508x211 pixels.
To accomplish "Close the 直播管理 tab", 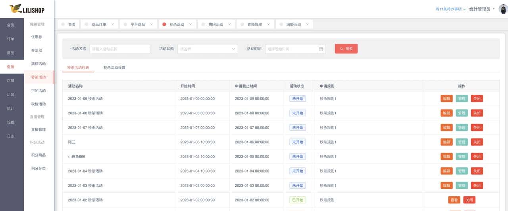I will pyautogui.click(x=268, y=24).
